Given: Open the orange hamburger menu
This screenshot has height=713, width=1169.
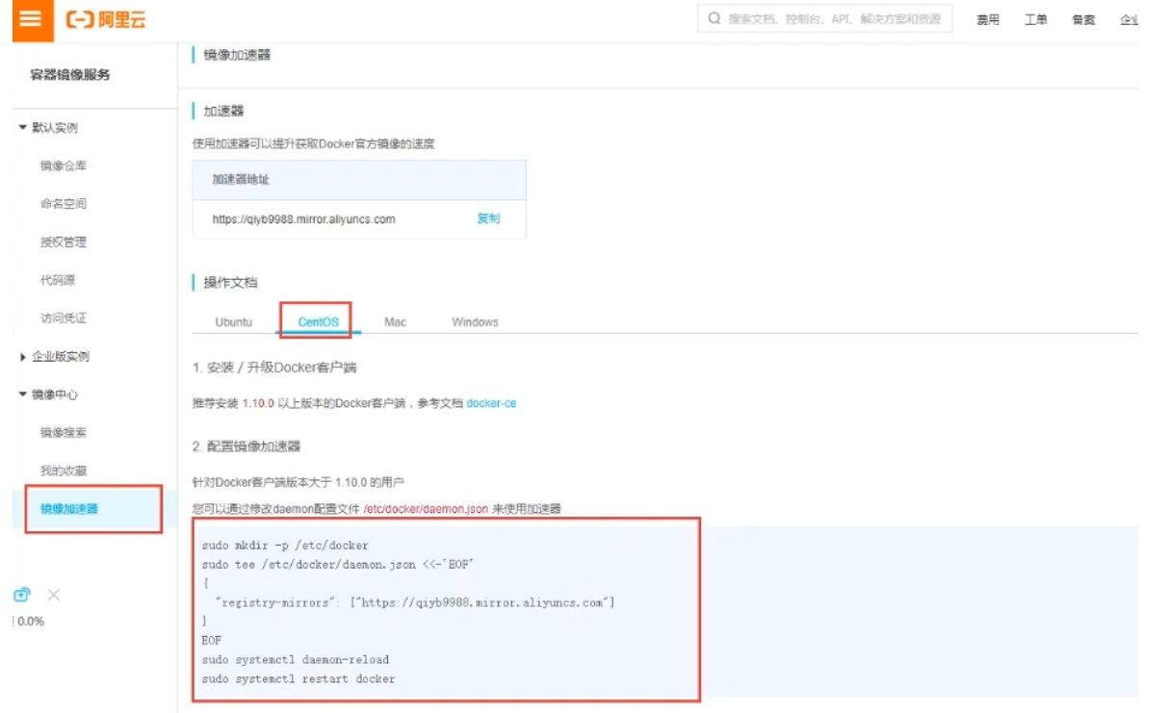Looking at the screenshot, I should 31,19.
